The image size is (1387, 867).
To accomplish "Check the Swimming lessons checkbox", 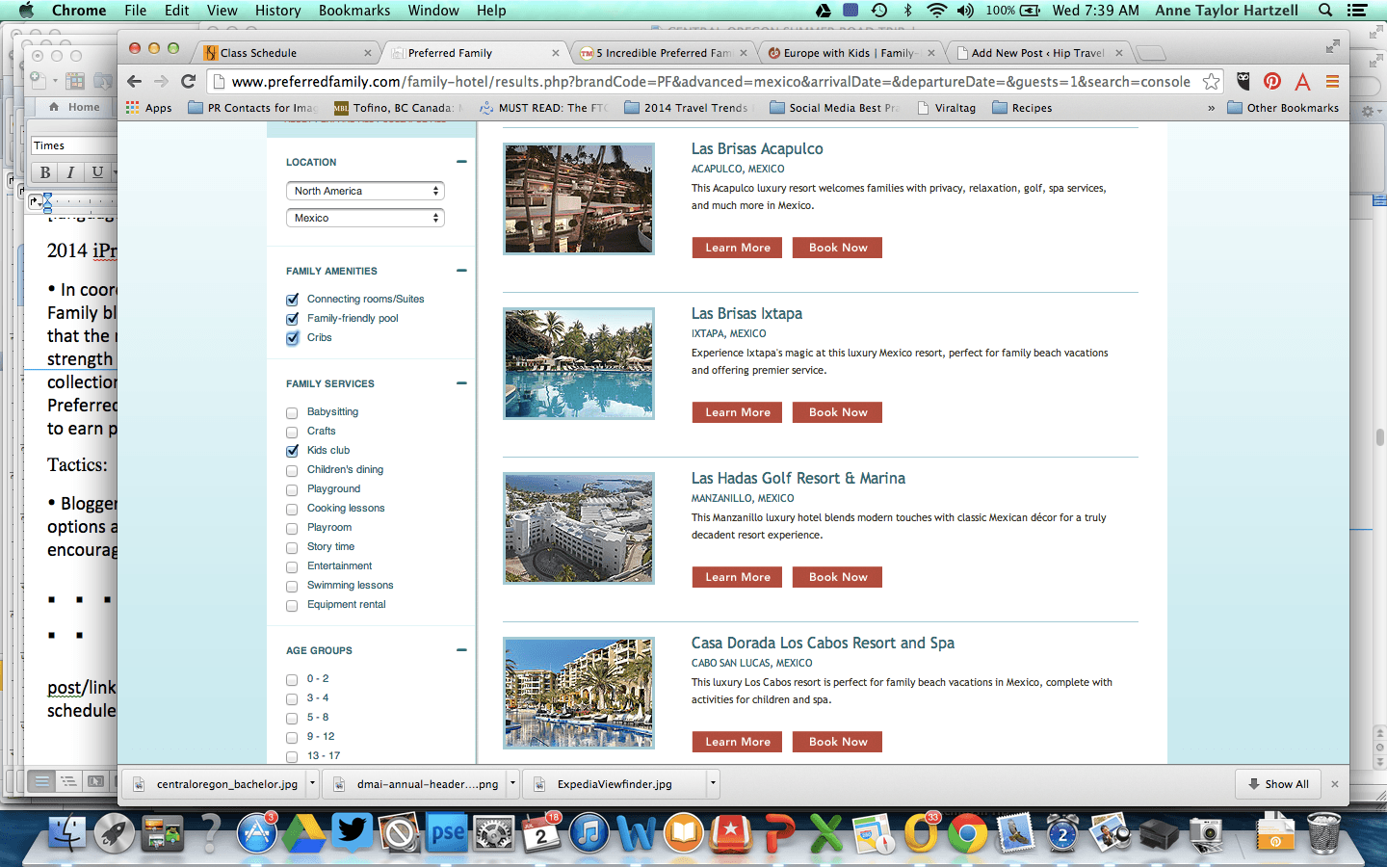I will point(292,587).
